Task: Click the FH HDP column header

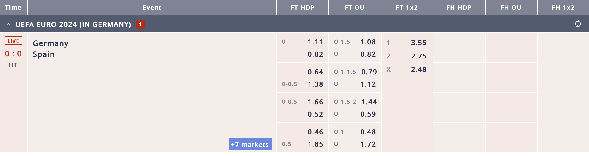Action: (459, 7)
